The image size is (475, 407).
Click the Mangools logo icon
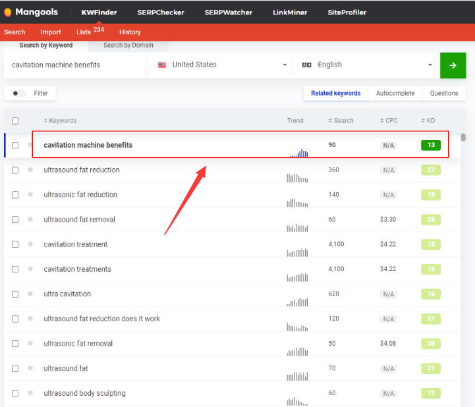click(8, 12)
